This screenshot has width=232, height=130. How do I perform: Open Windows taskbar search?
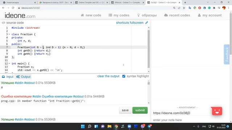(x=90, y=126)
